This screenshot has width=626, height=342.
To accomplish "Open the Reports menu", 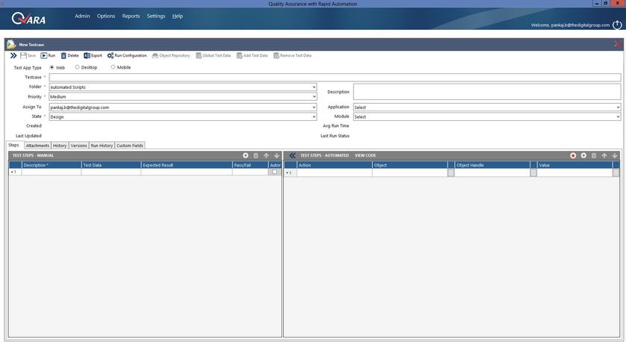I will point(131,16).
